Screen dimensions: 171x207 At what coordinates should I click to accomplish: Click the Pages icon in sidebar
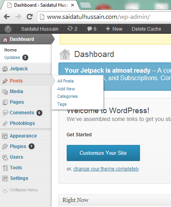tap(5, 102)
